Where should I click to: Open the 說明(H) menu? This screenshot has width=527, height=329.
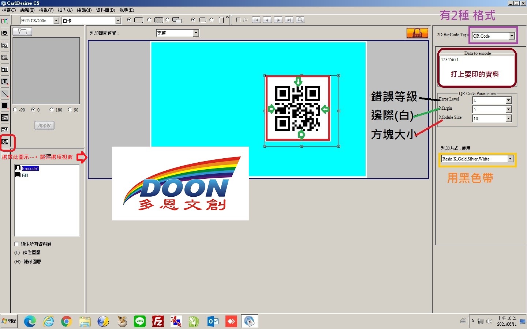click(127, 10)
